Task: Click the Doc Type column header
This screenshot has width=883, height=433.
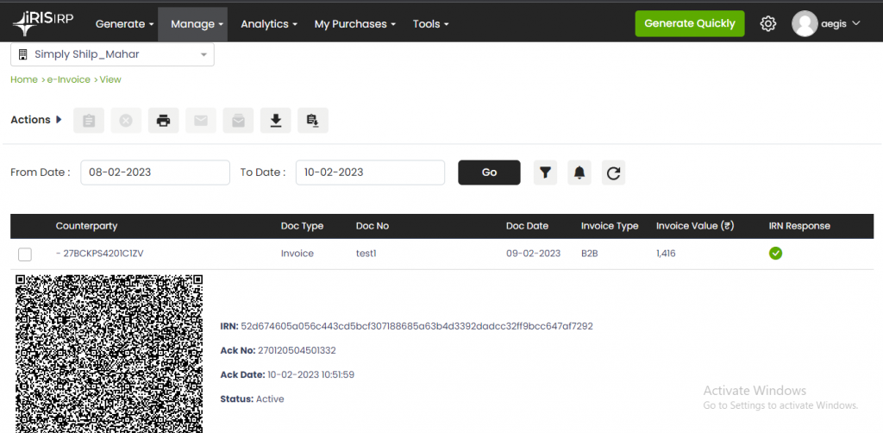Action: pos(302,226)
